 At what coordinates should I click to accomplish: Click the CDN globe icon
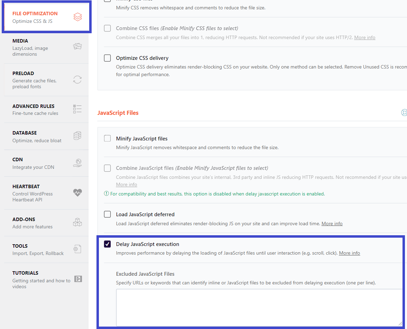77,163
